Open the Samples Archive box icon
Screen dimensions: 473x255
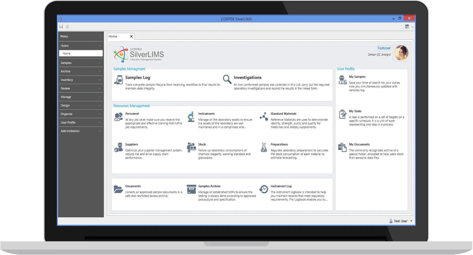(191, 189)
